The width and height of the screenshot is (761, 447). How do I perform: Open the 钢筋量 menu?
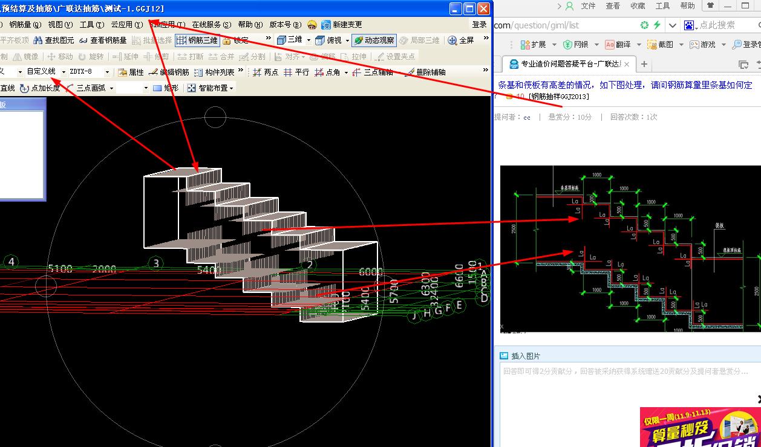tap(25, 25)
